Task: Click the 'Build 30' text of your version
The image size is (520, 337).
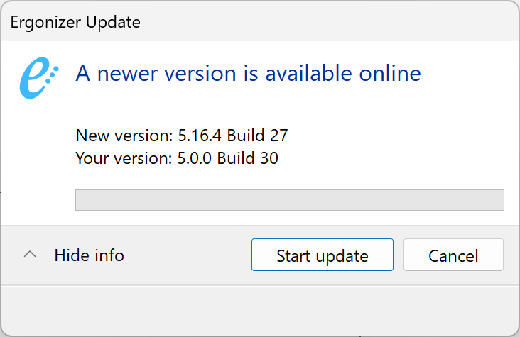Action: (247, 158)
